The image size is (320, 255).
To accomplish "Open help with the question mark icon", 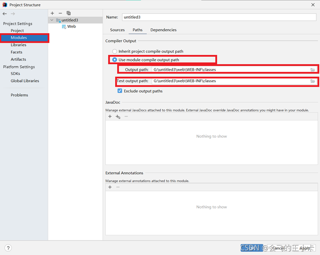I will 8,248.
